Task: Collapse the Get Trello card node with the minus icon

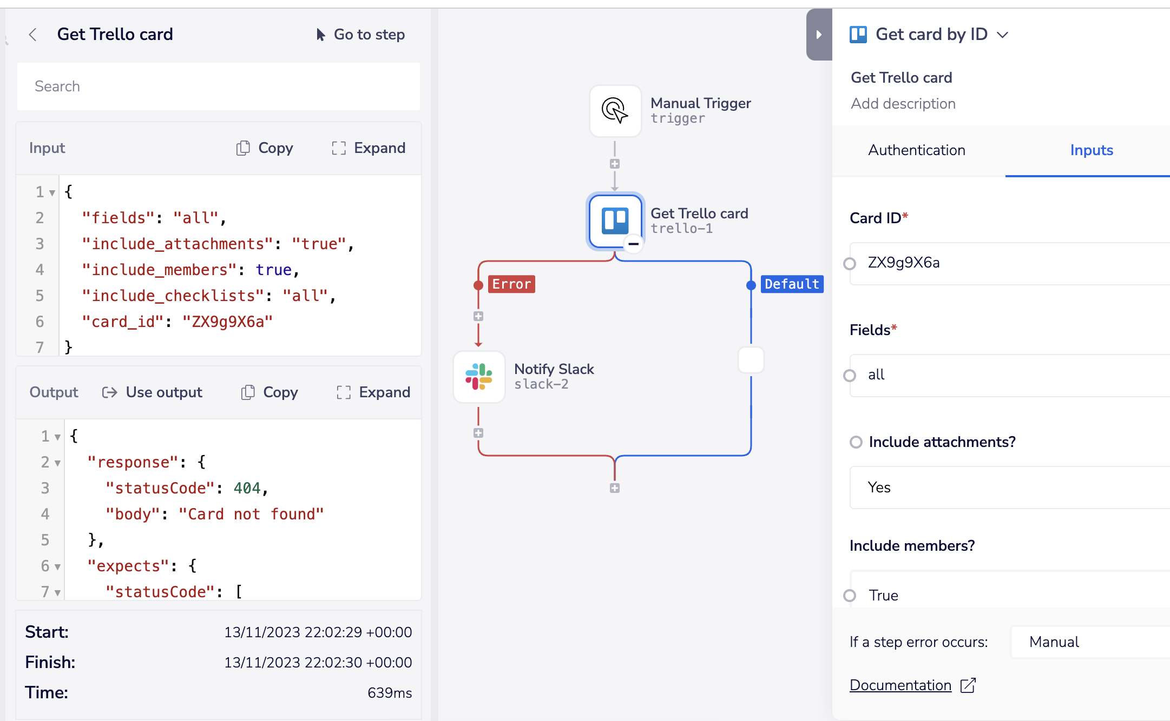Action: click(633, 244)
